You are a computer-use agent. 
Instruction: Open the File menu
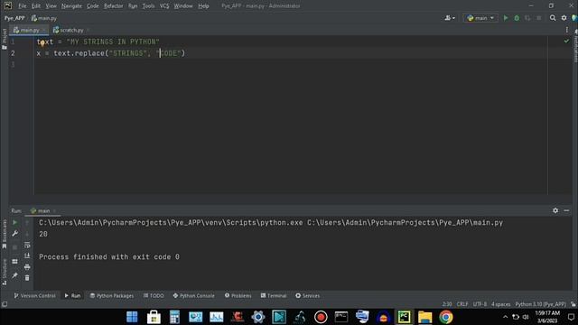22,6
